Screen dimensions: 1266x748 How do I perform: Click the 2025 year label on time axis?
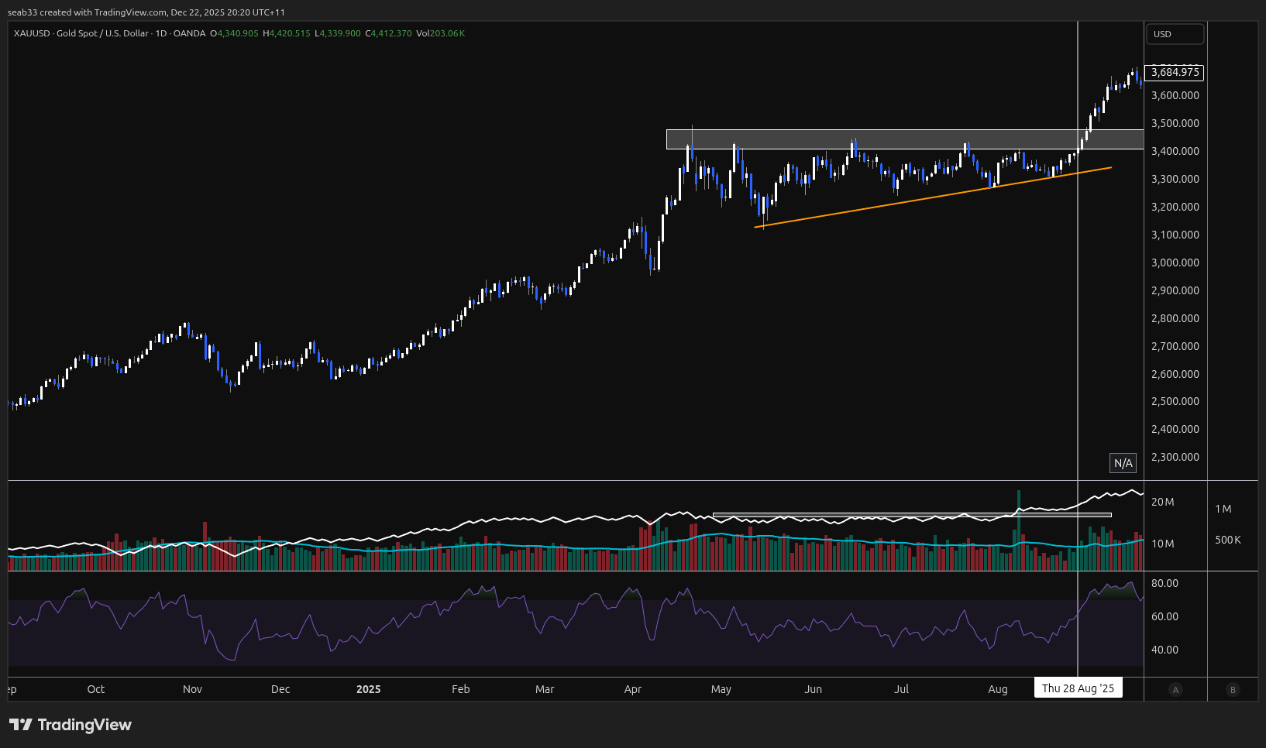point(368,689)
